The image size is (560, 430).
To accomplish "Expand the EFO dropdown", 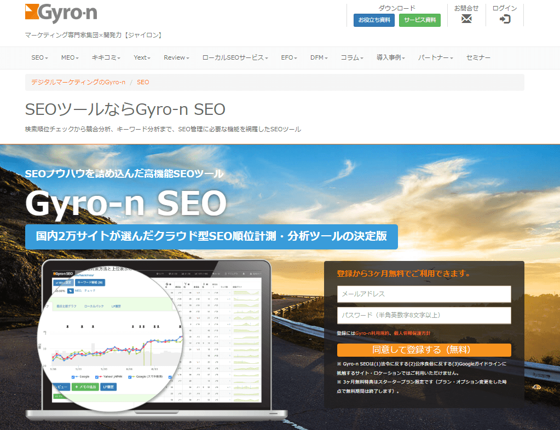I will click(x=288, y=58).
